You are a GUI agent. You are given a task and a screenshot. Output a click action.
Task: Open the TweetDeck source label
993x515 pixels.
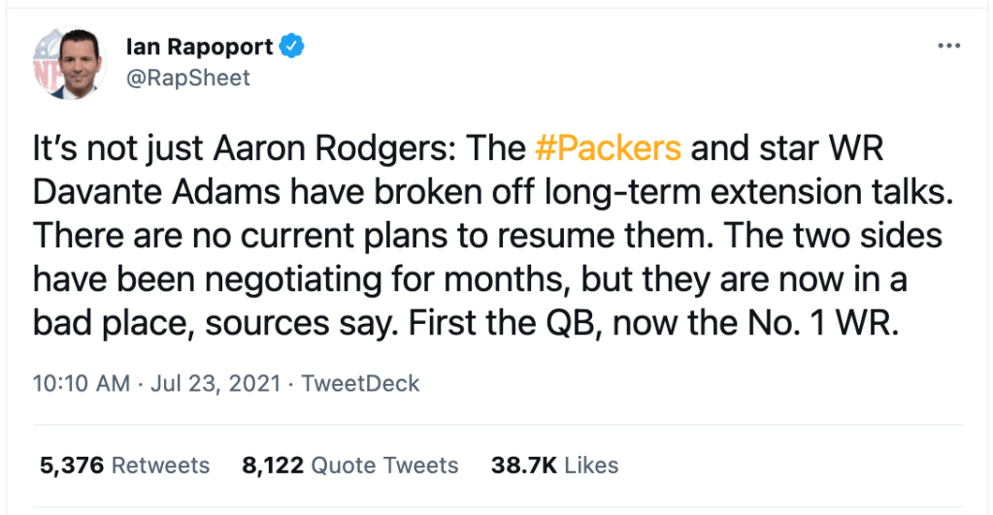click(360, 383)
